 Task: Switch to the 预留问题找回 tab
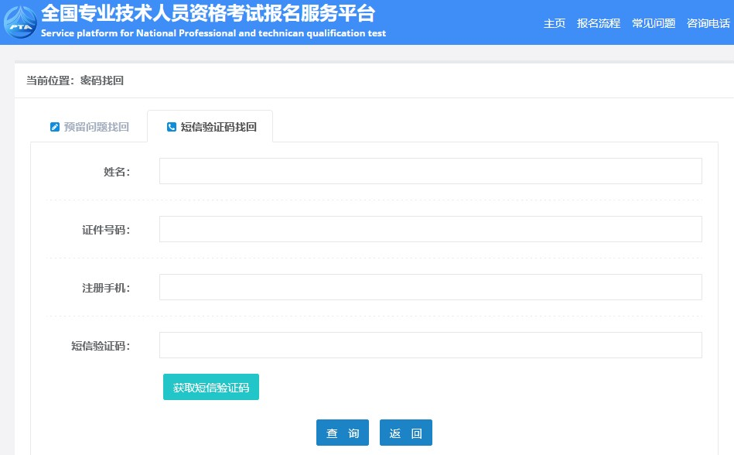pos(96,127)
